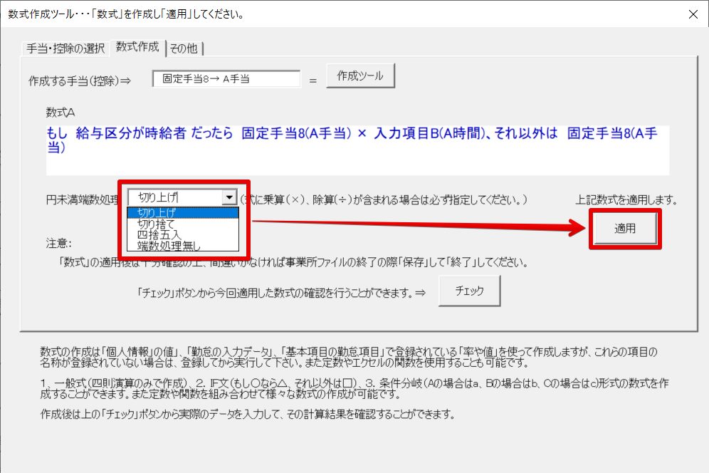Click the チェック button to verify formula
The height and width of the screenshot is (473, 709).
469,291
